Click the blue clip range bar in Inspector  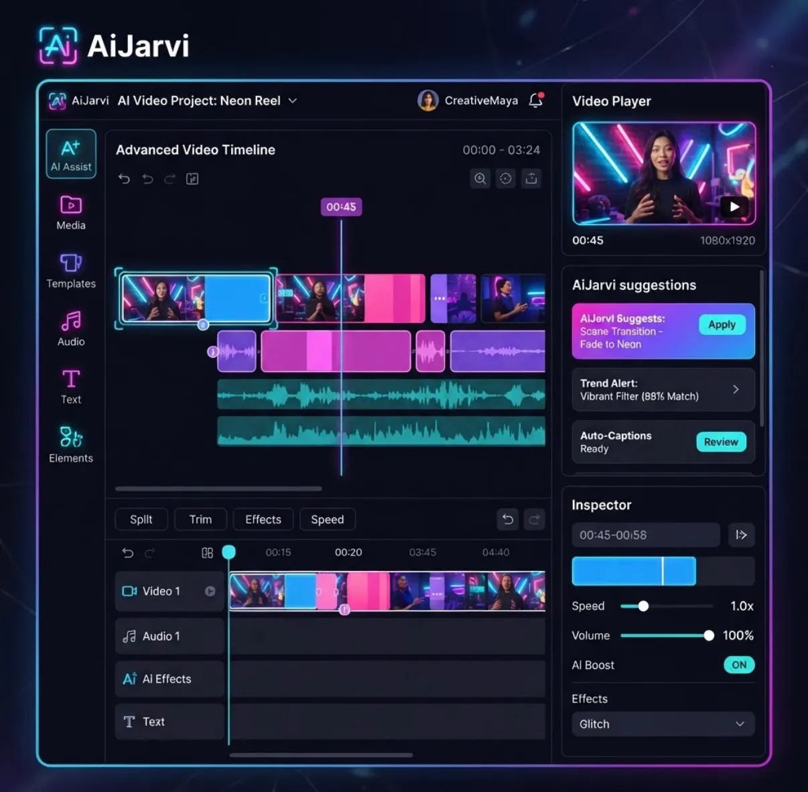[634, 572]
